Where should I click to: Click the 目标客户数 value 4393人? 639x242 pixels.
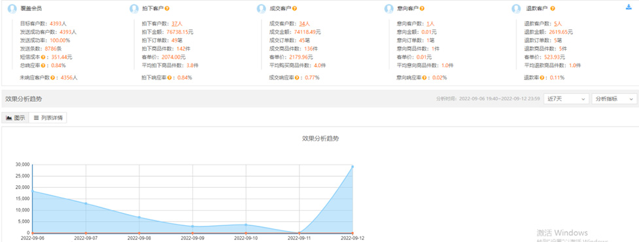(x=58, y=23)
